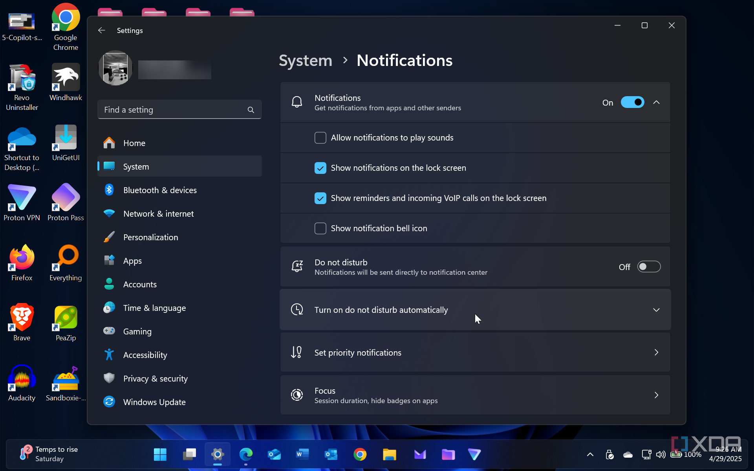Viewport: 754px width, 471px height.
Task: Open Bluetooth & devices settings
Action: click(179, 190)
